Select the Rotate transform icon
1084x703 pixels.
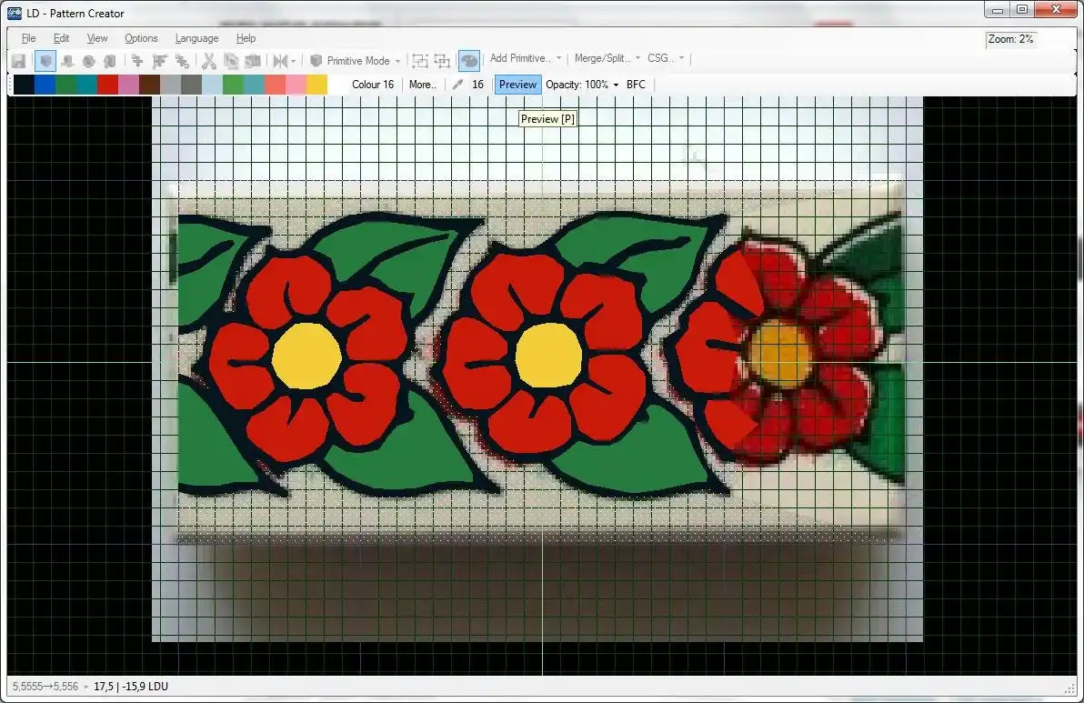(160, 61)
